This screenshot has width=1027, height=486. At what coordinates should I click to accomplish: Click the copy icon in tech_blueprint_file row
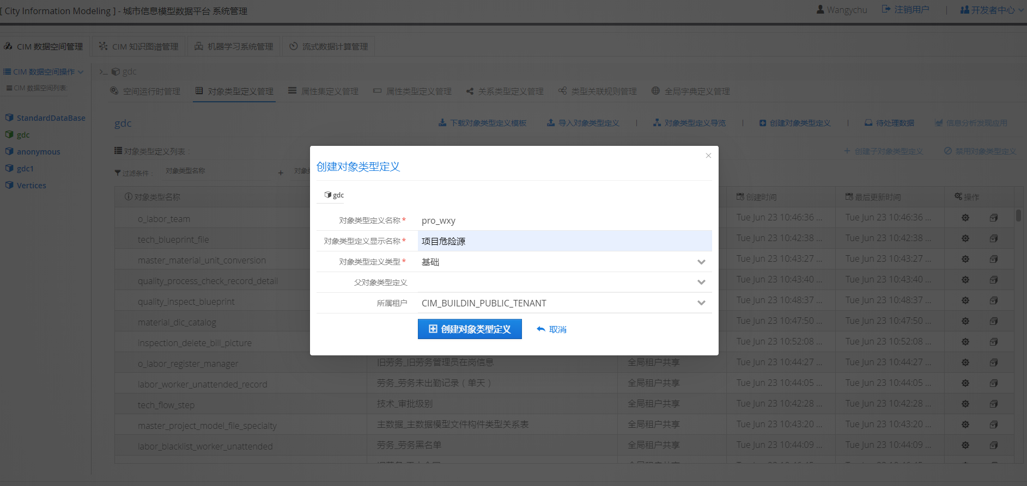[x=993, y=238]
